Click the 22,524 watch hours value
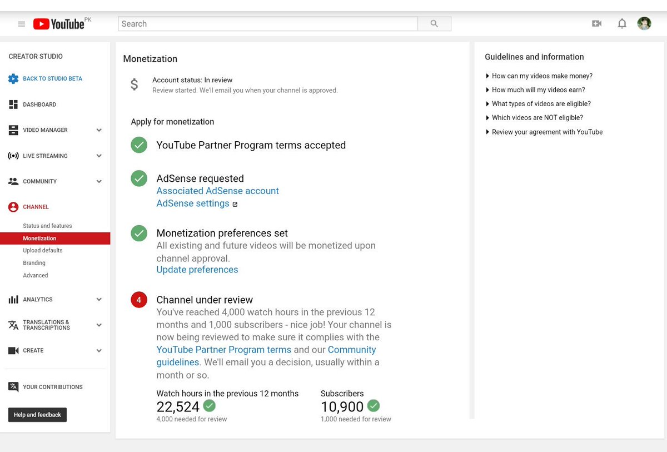This screenshot has width=667, height=452. point(178,406)
